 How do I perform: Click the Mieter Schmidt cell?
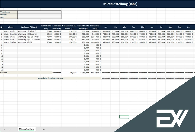pyautogui.click(x=11, y=34)
